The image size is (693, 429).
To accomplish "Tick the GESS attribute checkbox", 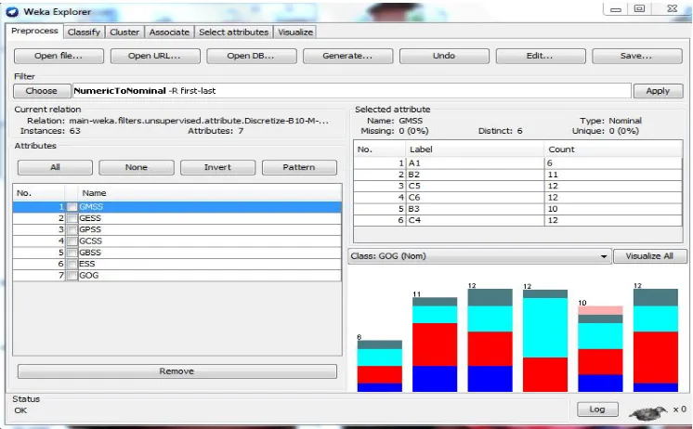I will coord(72,218).
